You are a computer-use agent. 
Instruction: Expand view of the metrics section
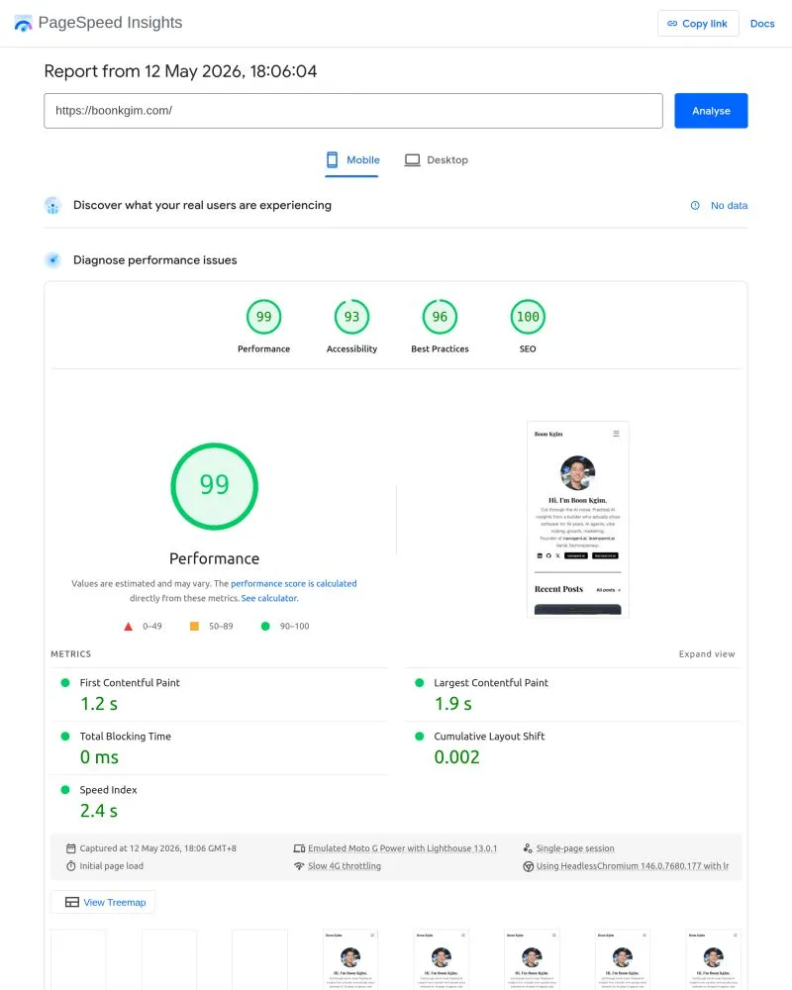tap(707, 654)
